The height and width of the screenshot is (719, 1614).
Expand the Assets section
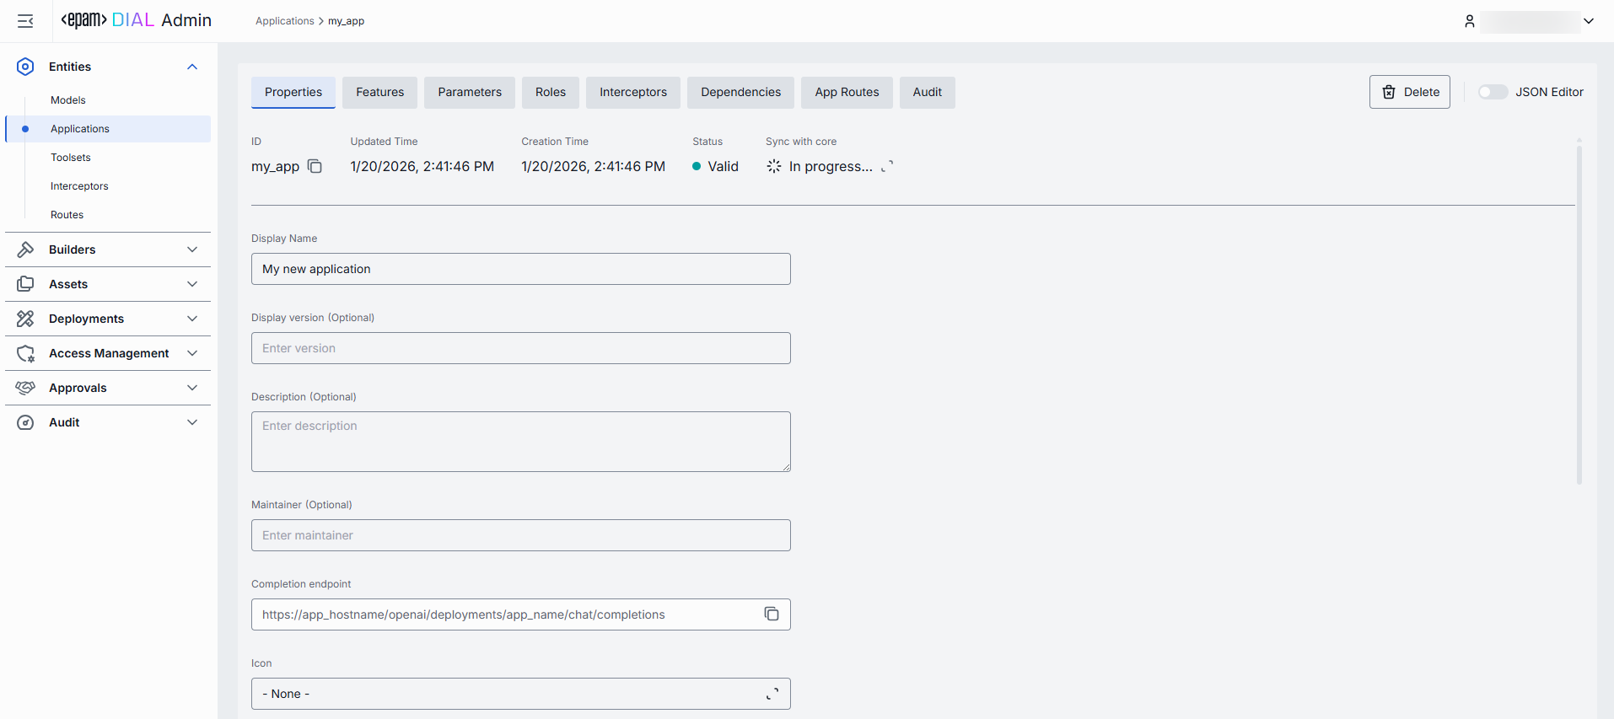pyautogui.click(x=192, y=284)
